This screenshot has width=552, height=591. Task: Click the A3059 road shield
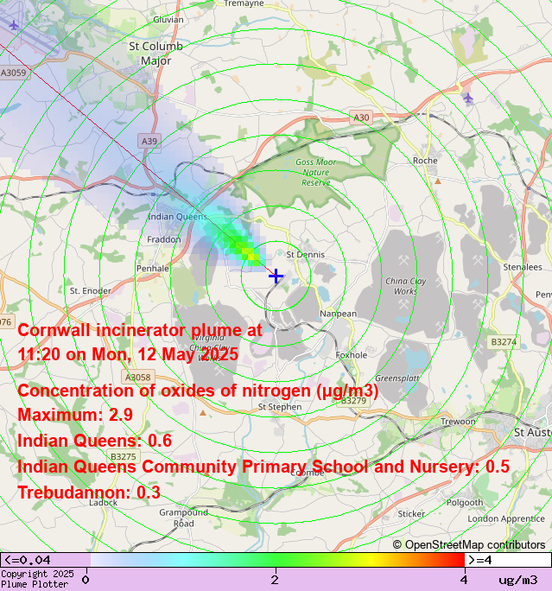[x=14, y=73]
